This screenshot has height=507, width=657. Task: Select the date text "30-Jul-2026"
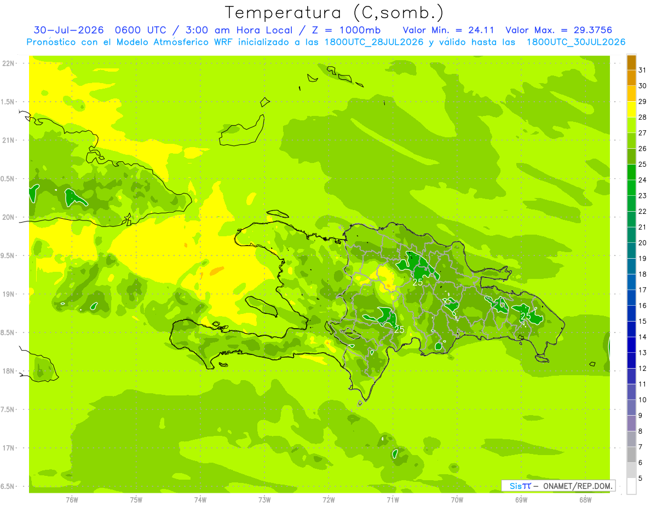click(x=69, y=30)
